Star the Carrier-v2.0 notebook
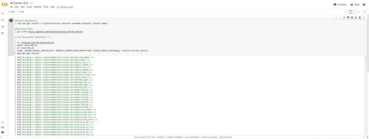The width and height of the screenshot is (369, 139). (32, 3)
